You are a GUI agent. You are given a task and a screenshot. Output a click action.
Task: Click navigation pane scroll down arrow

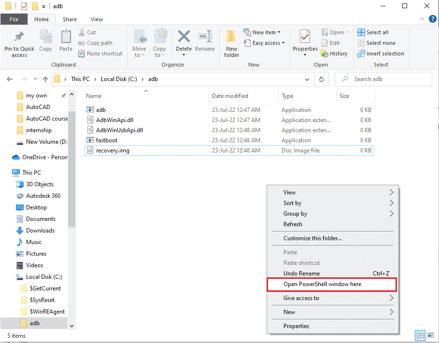(x=71, y=326)
